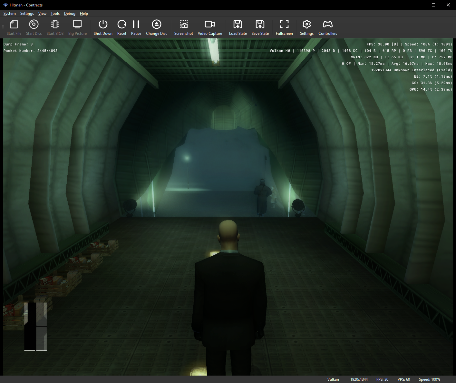Open the Settings menu in menu bar

click(27, 14)
